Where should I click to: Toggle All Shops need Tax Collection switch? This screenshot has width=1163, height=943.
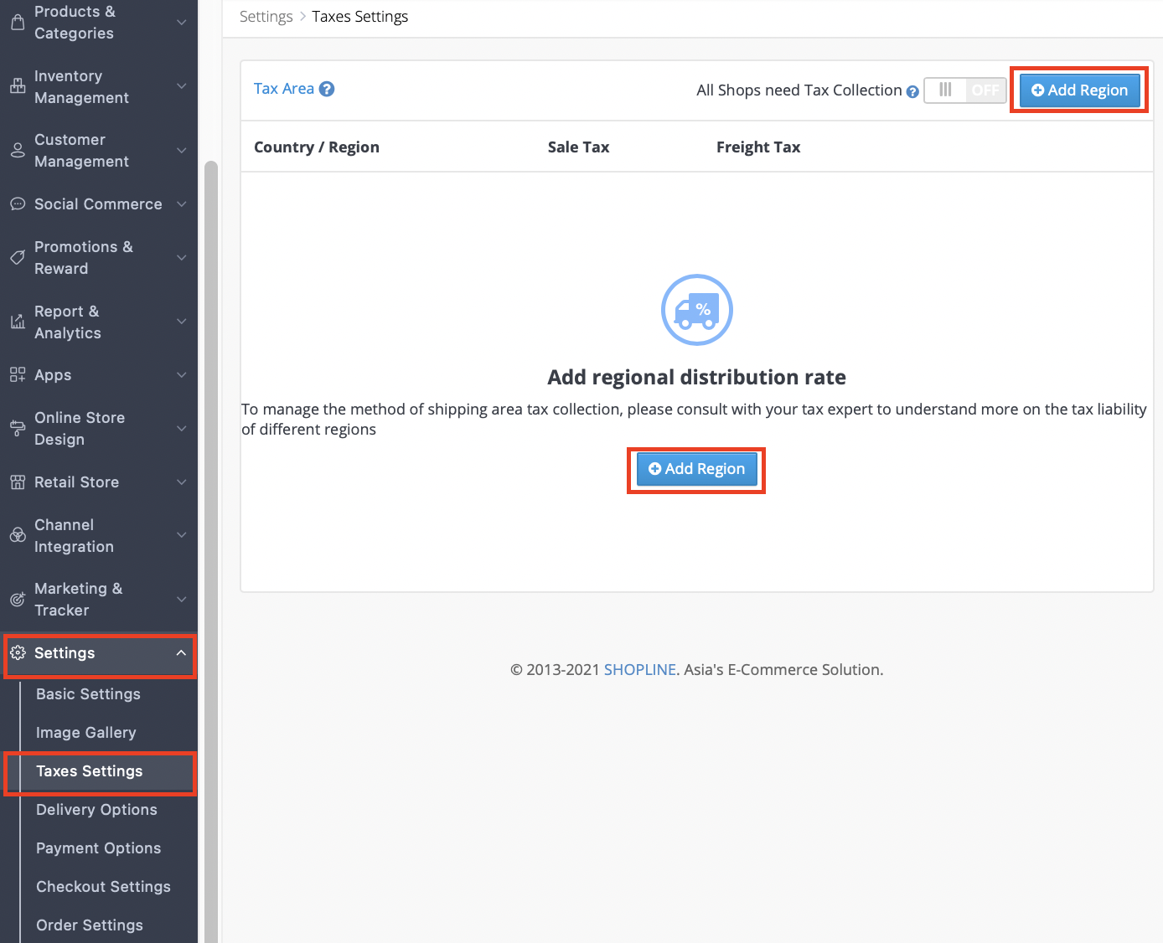(x=965, y=90)
